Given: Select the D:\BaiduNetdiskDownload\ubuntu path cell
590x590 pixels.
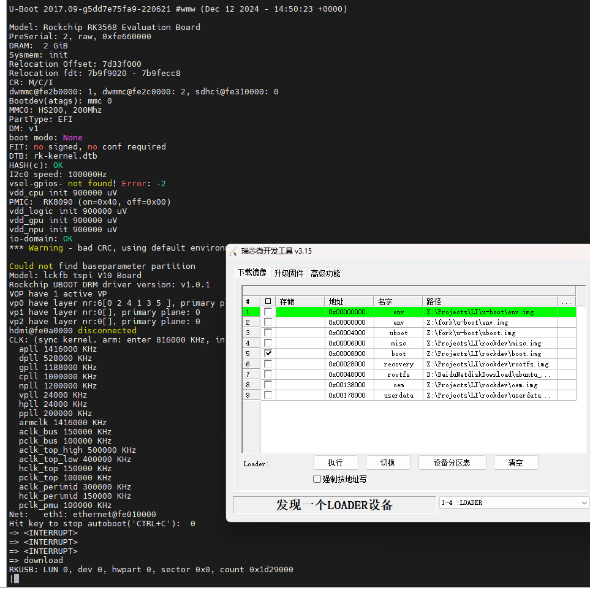Looking at the screenshot, I should (490, 374).
